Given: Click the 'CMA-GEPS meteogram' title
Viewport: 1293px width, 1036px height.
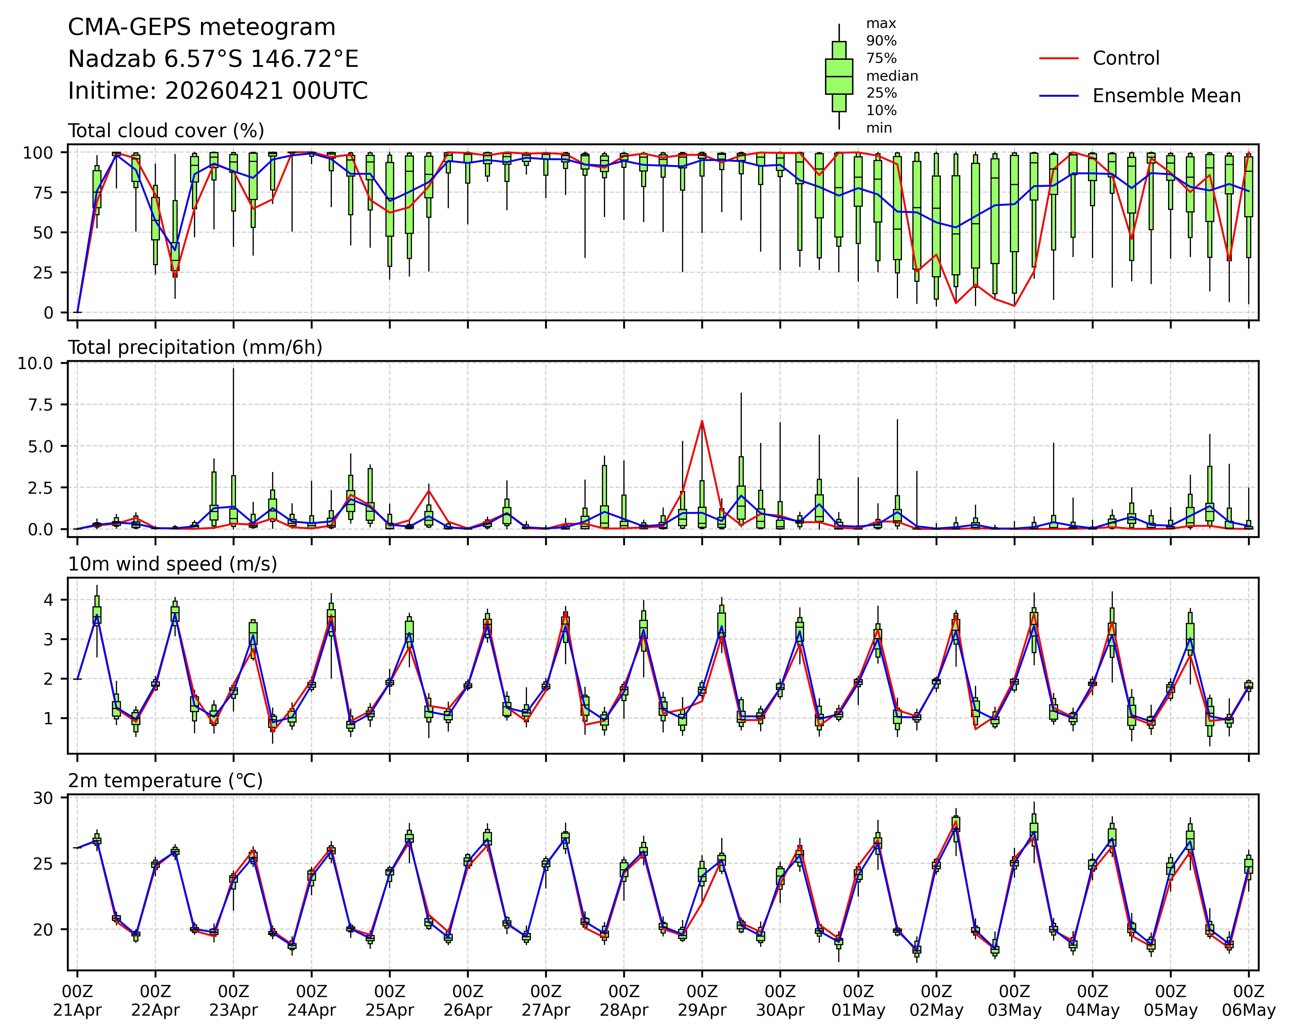Looking at the screenshot, I should point(202,28).
